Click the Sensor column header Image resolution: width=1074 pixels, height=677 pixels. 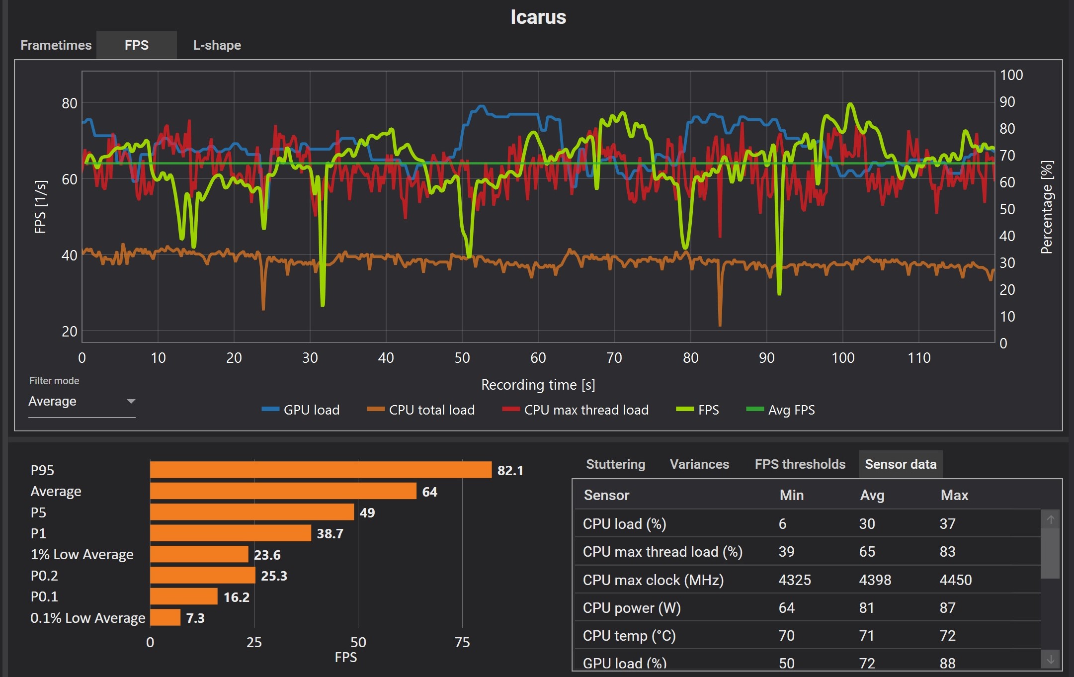606,495
